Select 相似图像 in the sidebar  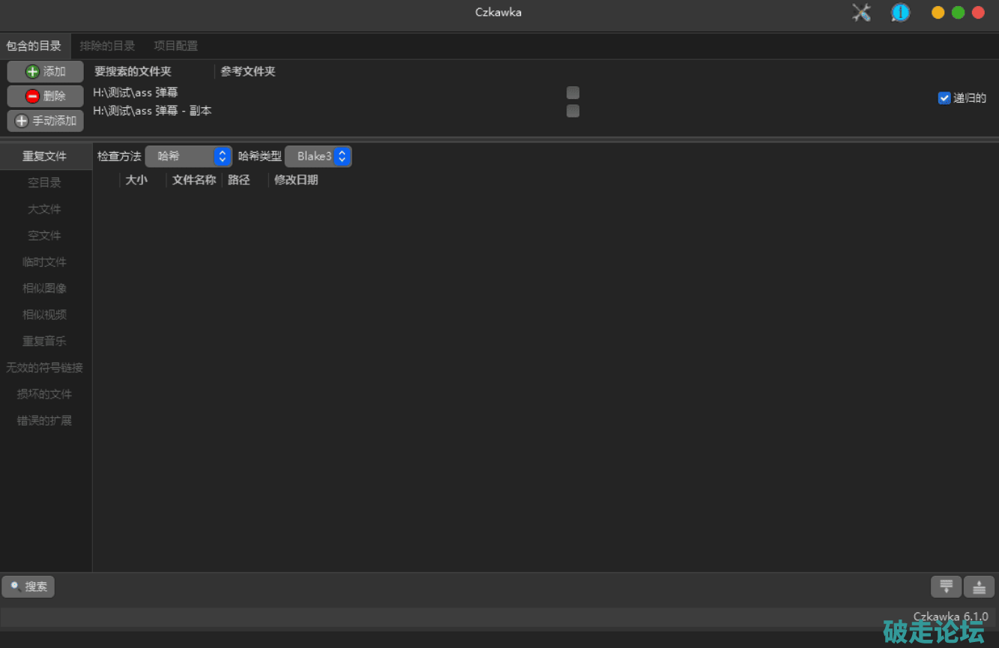(x=45, y=288)
